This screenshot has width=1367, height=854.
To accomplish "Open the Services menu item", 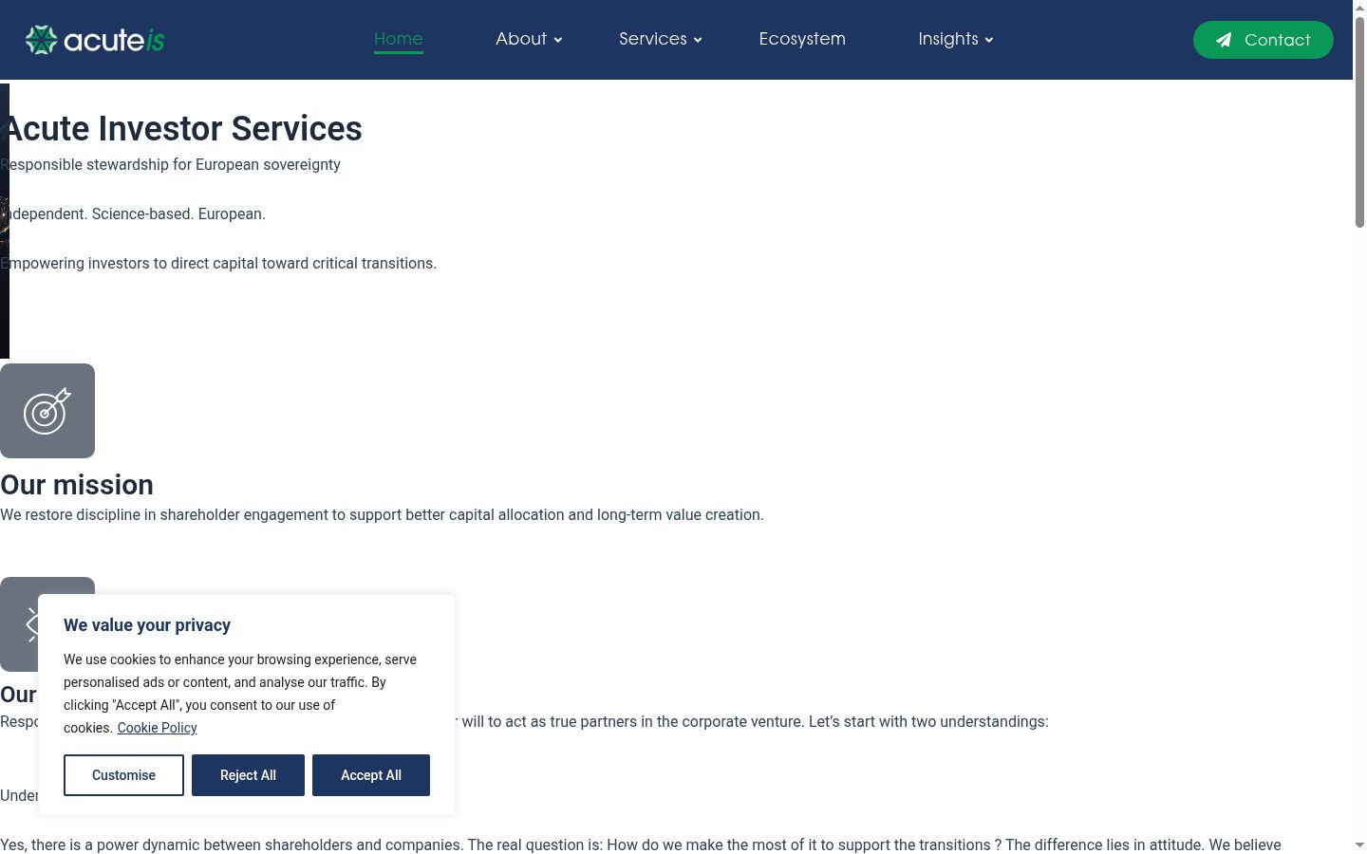I will pos(653,39).
